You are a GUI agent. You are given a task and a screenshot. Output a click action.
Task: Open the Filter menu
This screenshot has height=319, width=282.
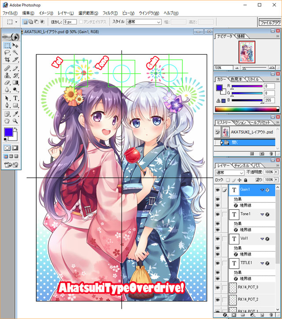110,13
